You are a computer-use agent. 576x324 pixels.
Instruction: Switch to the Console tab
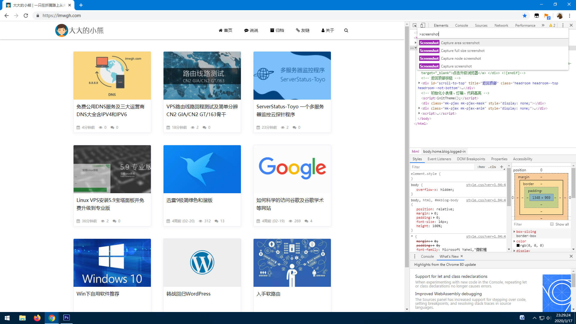click(461, 25)
